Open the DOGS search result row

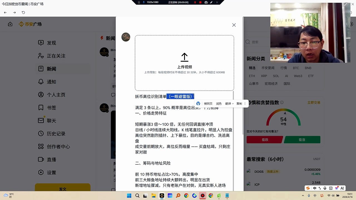coord(283,172)
